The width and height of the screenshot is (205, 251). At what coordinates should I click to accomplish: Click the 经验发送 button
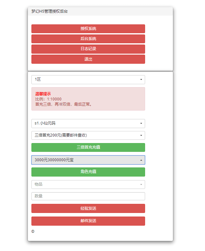pyautogui.click(x=88, y=208)
